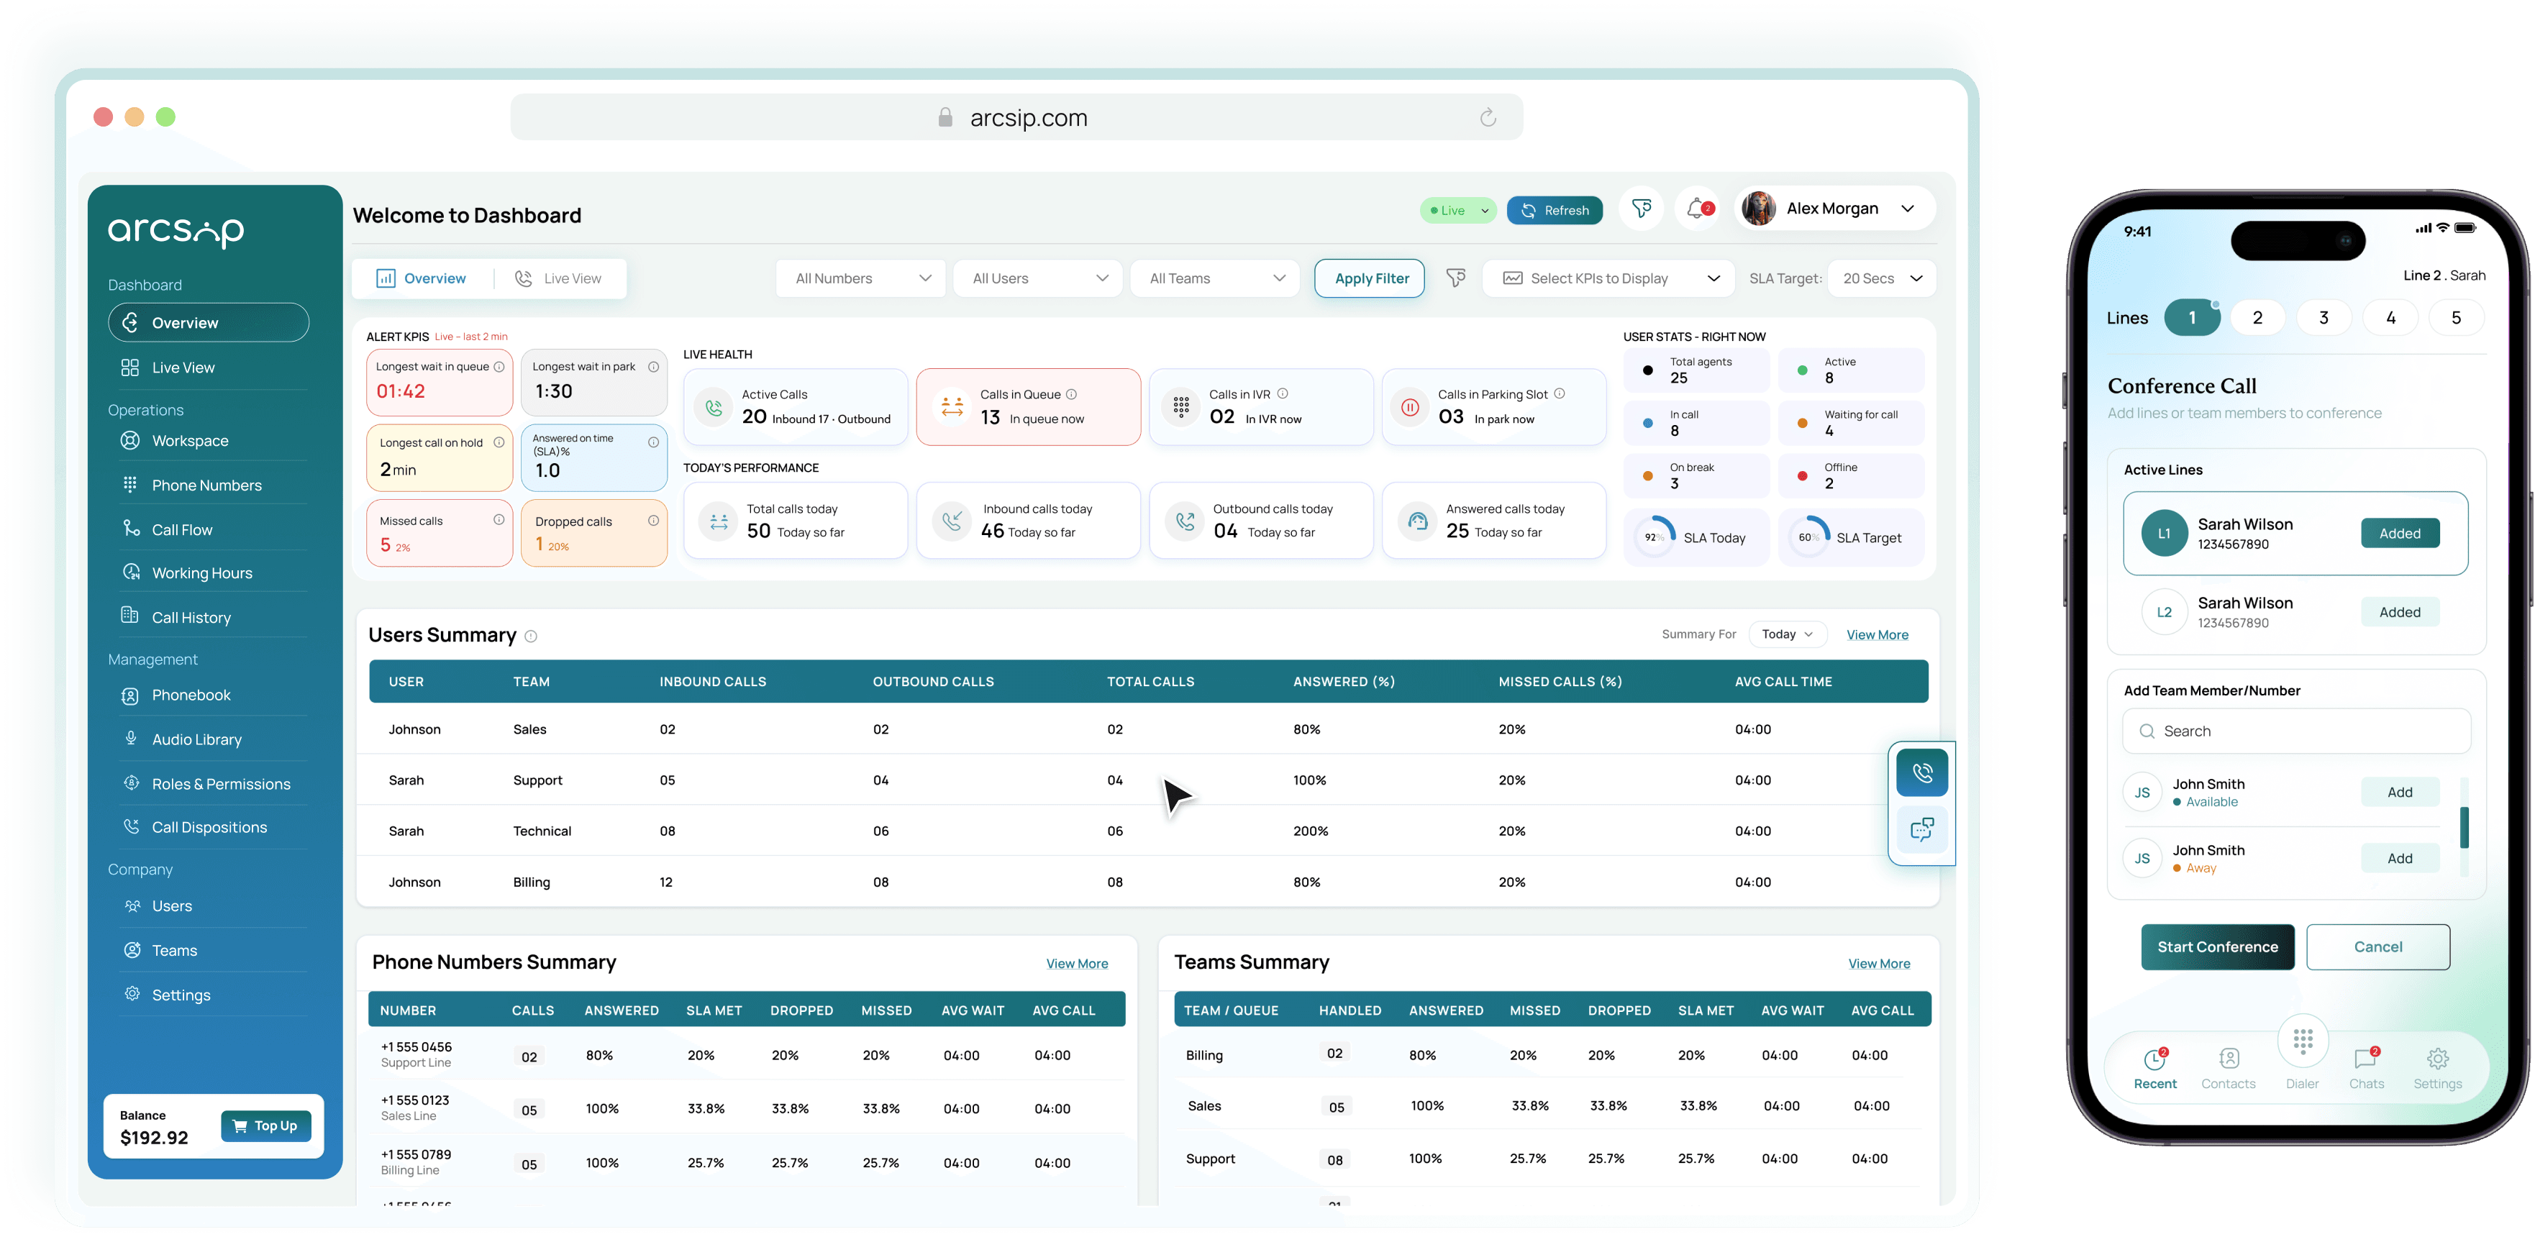Click the notification bell icon
2535x1237 pixels.
point(1696,209)
